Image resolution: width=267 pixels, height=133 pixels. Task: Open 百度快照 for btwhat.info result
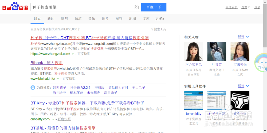pos(69,79)
